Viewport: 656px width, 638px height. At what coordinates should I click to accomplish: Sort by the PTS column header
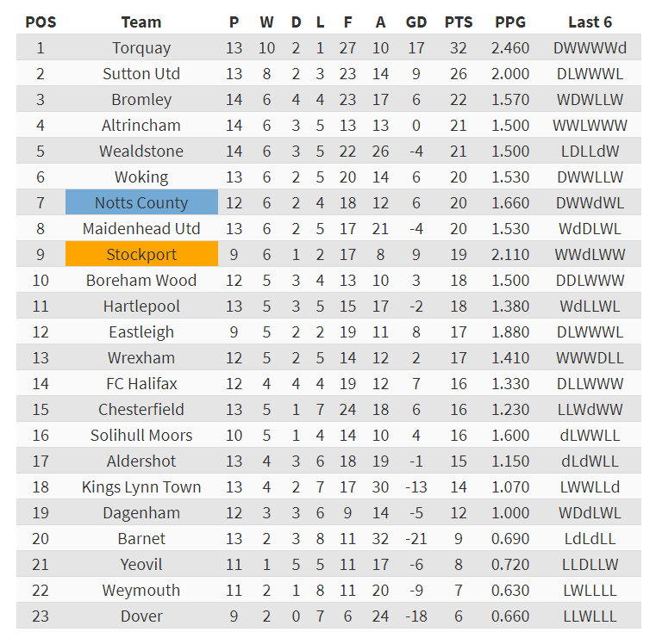459,22
